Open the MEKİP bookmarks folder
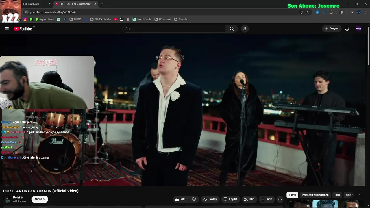This screenshot has height=208, width=370. pyautogui.click(x=75, y=19)
